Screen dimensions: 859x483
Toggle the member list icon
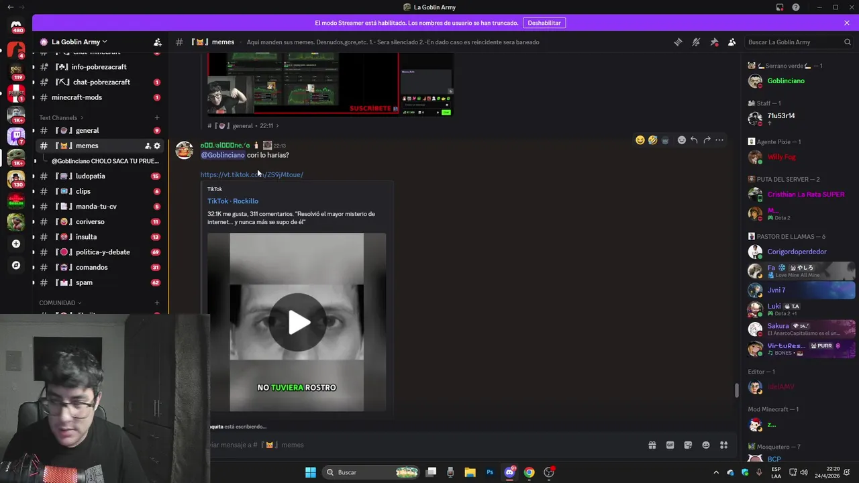tap(731, 42)
